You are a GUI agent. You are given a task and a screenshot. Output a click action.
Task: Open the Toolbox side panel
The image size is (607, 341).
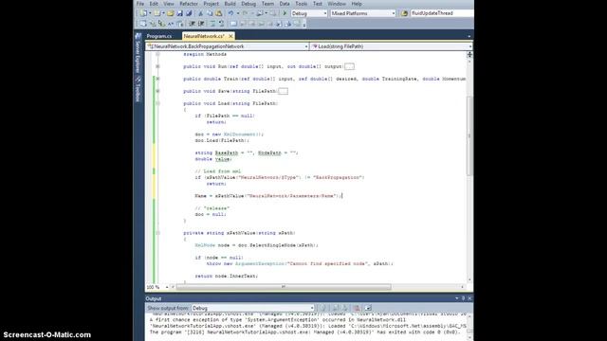point(138,89)
